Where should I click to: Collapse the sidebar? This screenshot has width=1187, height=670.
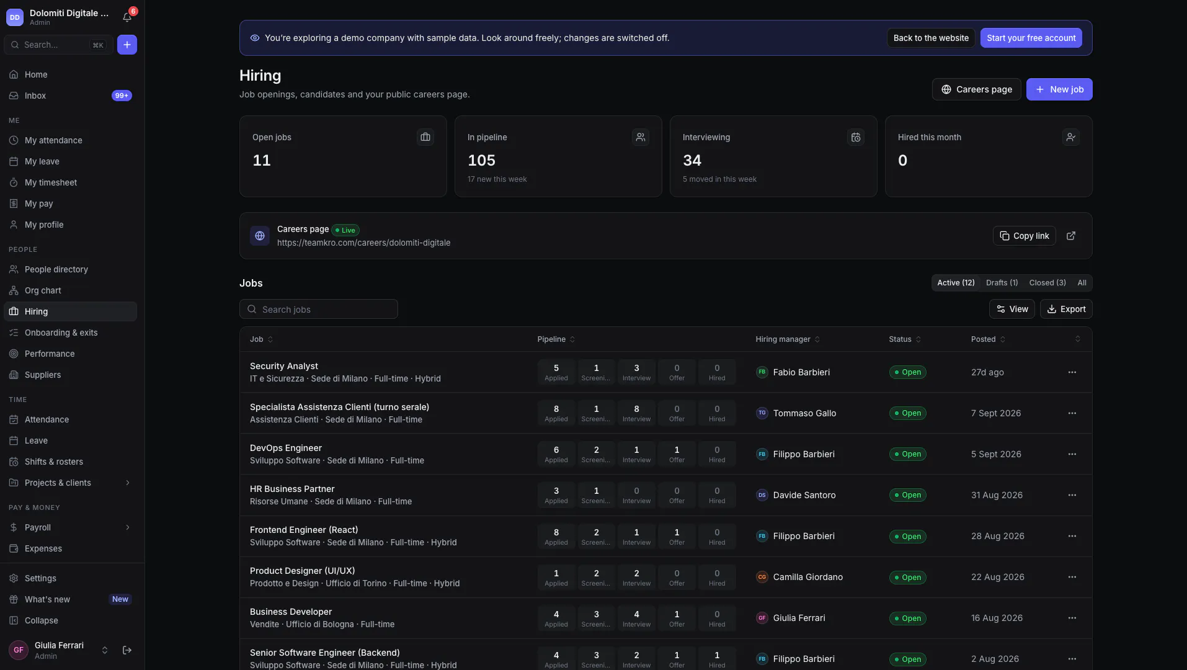click(x=70, y=620)
